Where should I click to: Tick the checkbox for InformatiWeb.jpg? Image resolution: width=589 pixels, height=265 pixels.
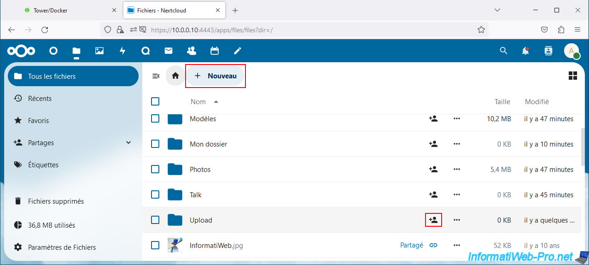coord(155,245)
